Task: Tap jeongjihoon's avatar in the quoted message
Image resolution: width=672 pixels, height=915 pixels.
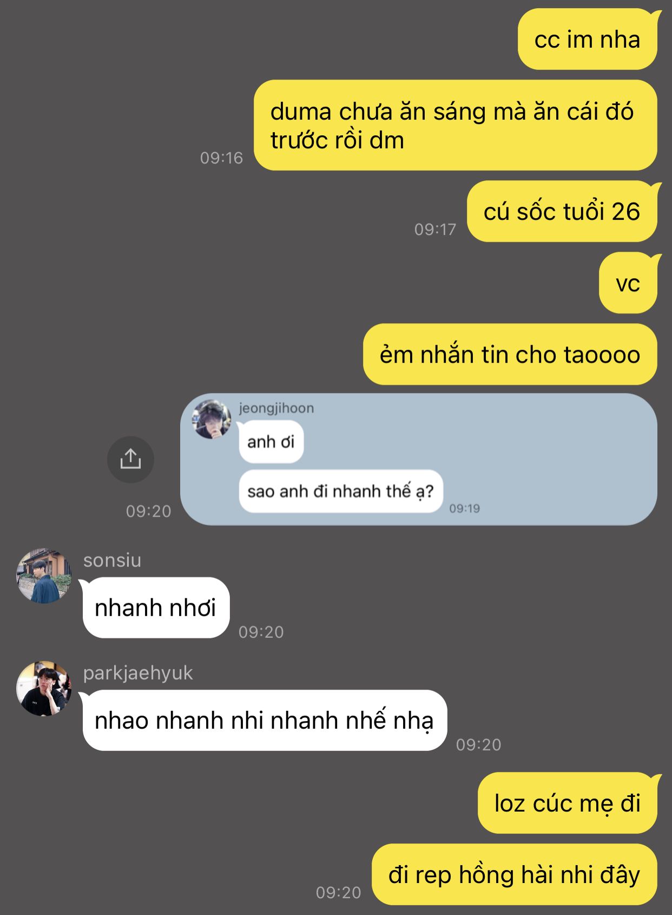Action: coord(212,419)
